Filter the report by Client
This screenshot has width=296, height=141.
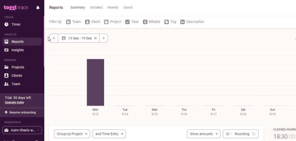[x=92, y=22]
